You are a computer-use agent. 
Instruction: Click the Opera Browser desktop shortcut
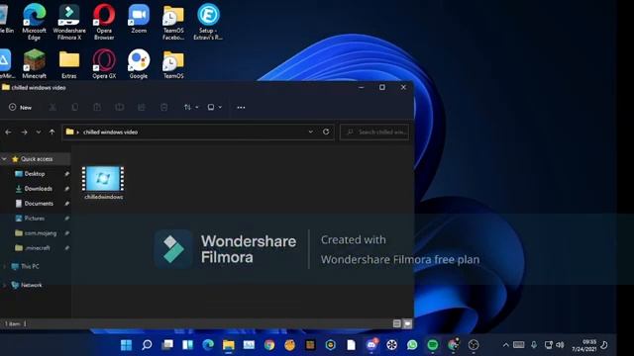104,22
